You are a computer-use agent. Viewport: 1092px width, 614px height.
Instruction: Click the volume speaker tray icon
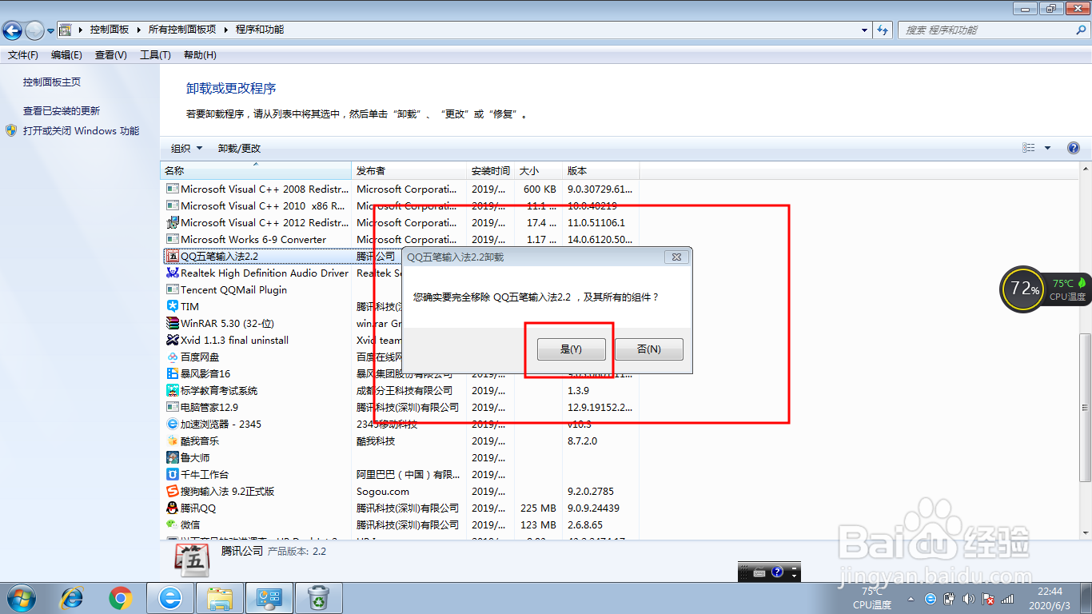pos(969,599)
